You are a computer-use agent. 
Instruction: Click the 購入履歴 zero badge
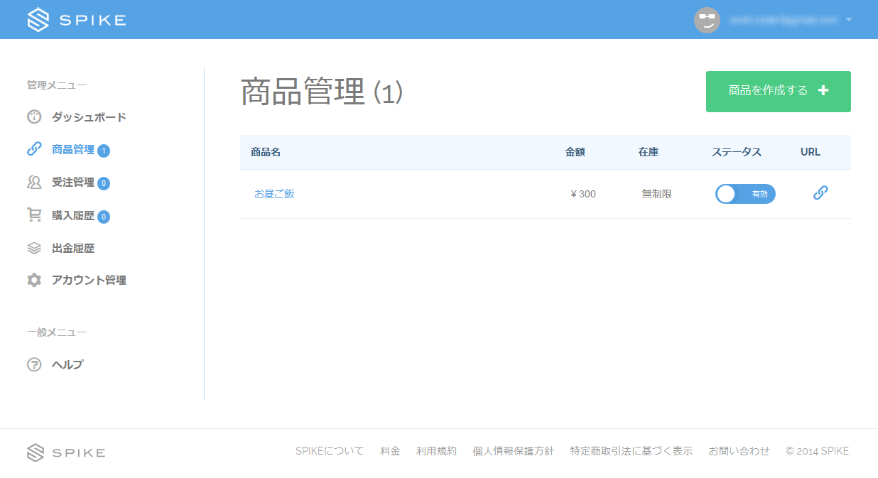pyautogui.click(x=104, y=217)
